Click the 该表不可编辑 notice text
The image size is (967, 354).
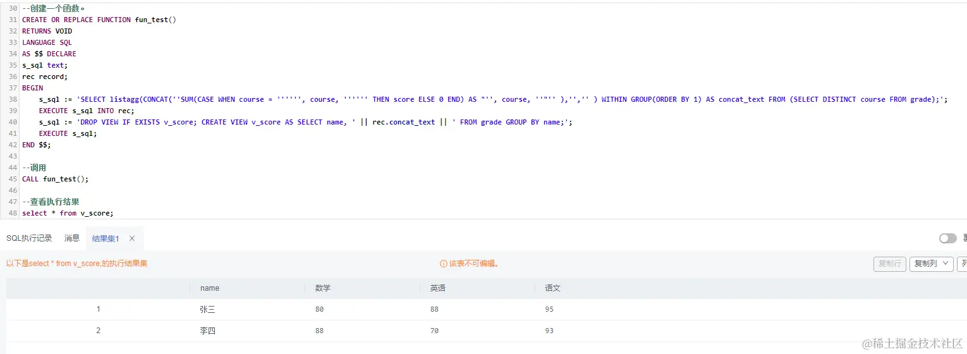[474, 264]
